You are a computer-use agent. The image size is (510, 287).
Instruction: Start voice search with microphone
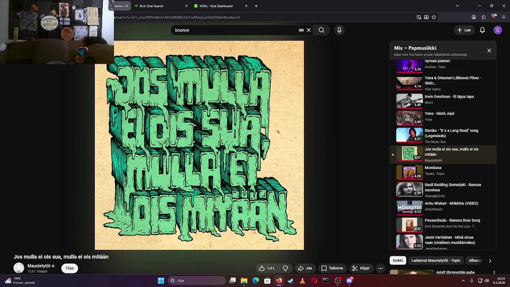(339, 30)
